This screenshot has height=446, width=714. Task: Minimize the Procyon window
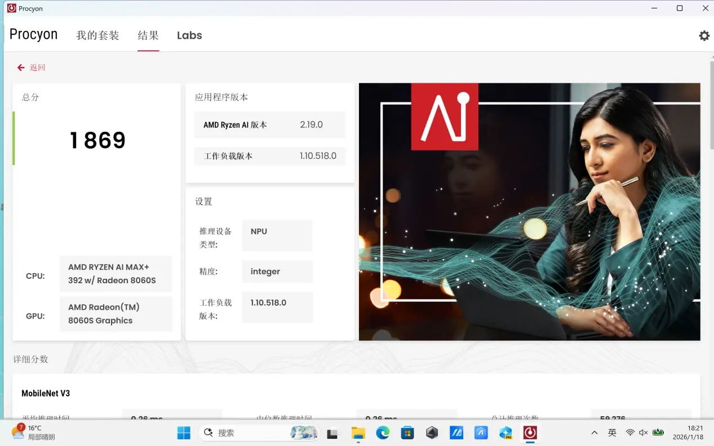pyautogui.click(x=654, y=8)
